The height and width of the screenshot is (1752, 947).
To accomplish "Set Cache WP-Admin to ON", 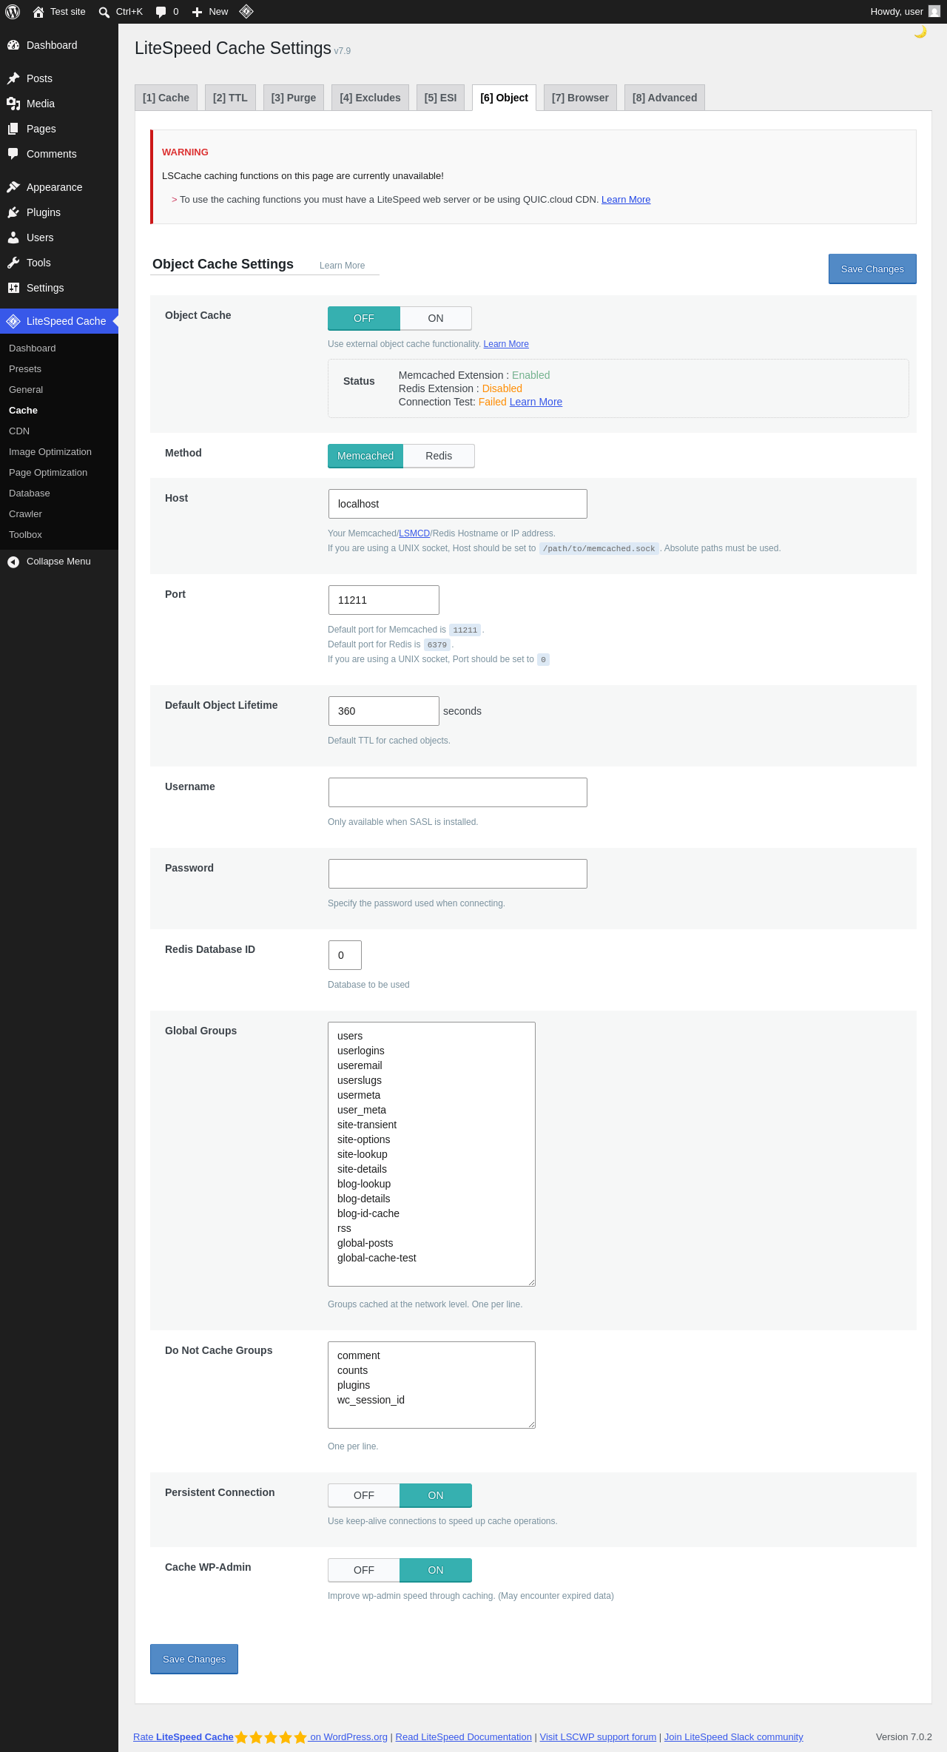I will [436, 1570].
